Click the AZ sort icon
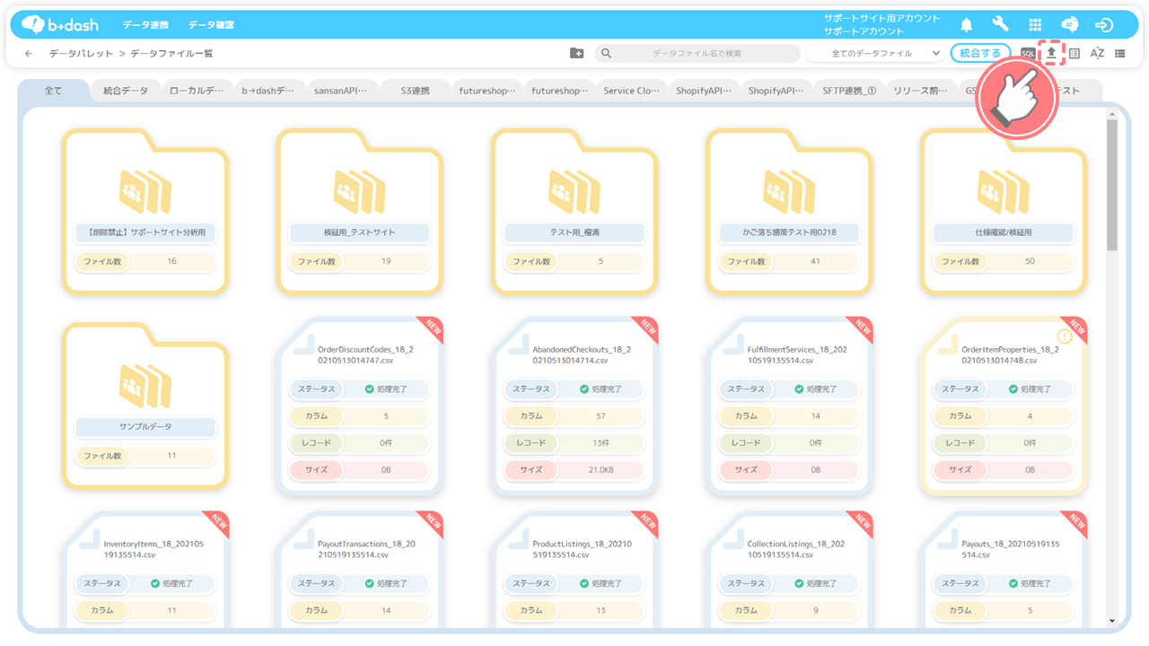This screenshot has width=1149, height=646. click(x=1097, y=54)
